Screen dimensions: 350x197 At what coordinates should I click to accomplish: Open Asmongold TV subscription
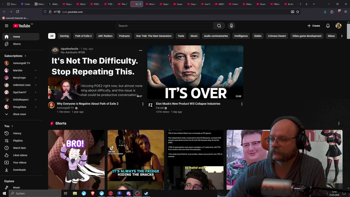(21, 63)
